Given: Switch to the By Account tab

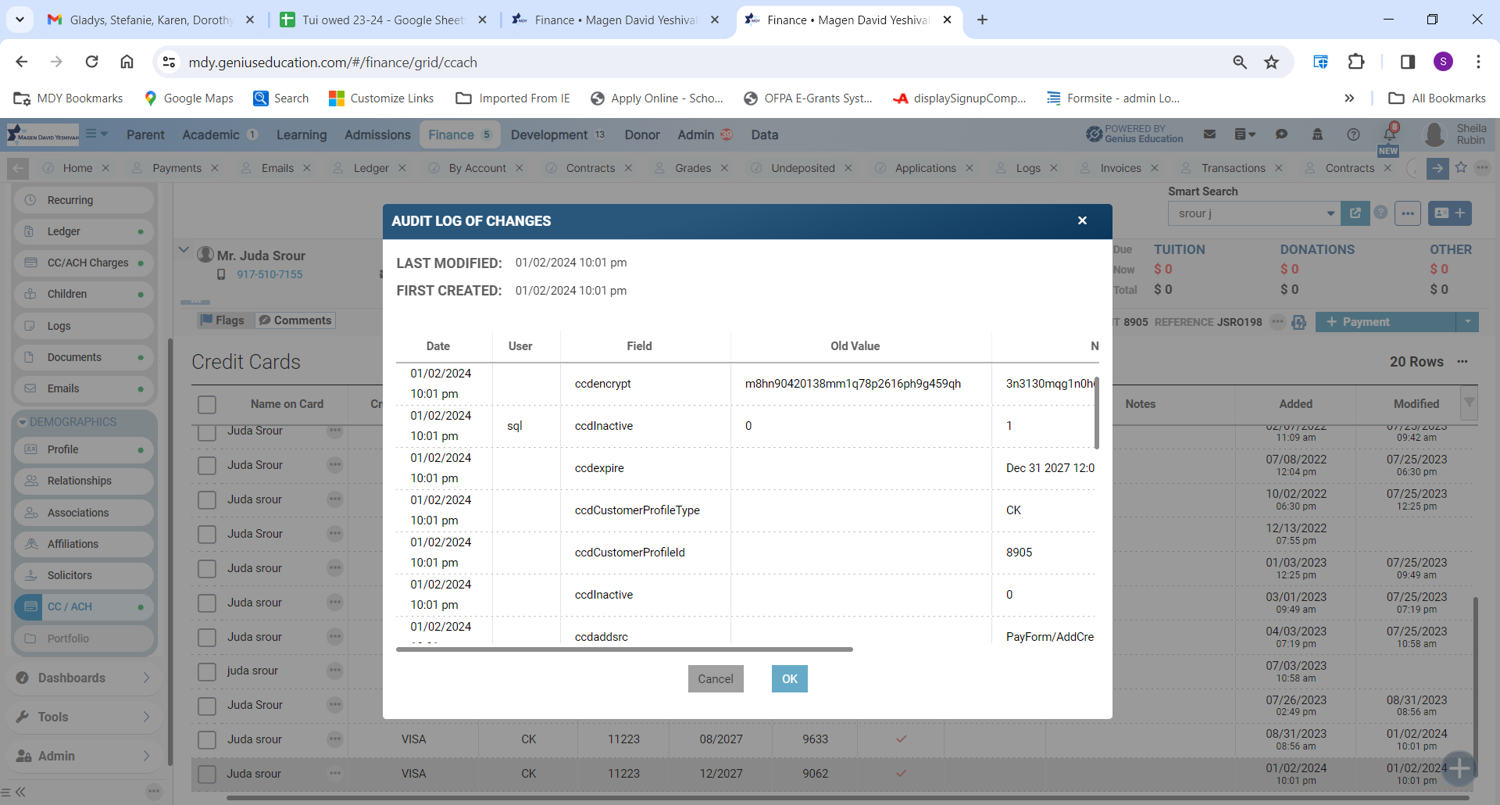Looking at the screenshot, I should [477, 168].
